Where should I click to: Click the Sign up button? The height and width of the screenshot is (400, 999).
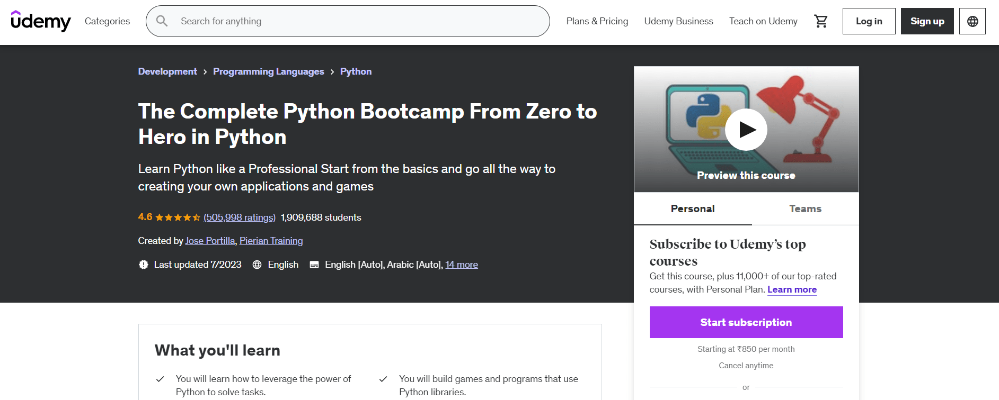(x=927, y=21)
